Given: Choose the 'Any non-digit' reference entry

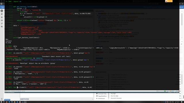Looking at the screenshot, I should pos(114,96).
